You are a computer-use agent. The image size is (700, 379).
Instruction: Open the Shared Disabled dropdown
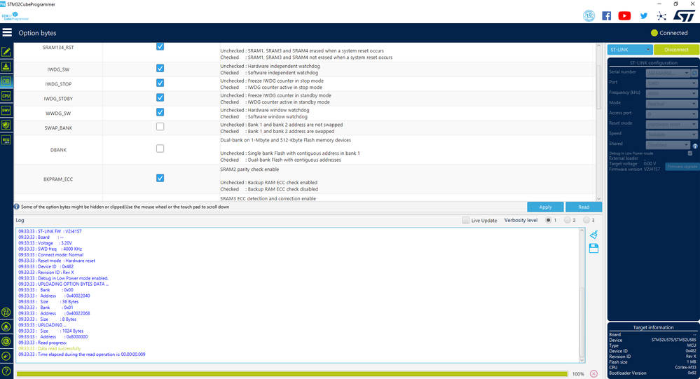(668, 145)
